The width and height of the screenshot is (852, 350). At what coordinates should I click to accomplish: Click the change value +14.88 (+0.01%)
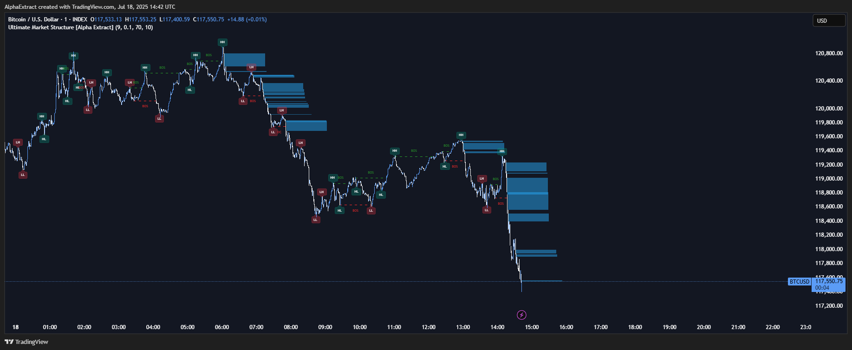coord(247,19)
